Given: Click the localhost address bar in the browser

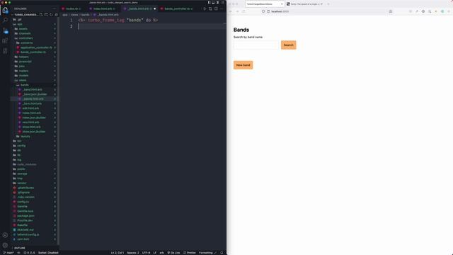Looking at the screenshot, I should click(x=326, y=11).
